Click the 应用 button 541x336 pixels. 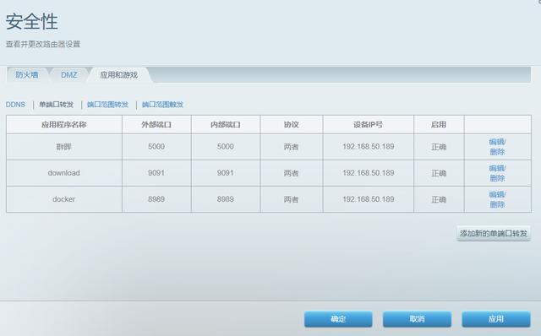point(496,319)
